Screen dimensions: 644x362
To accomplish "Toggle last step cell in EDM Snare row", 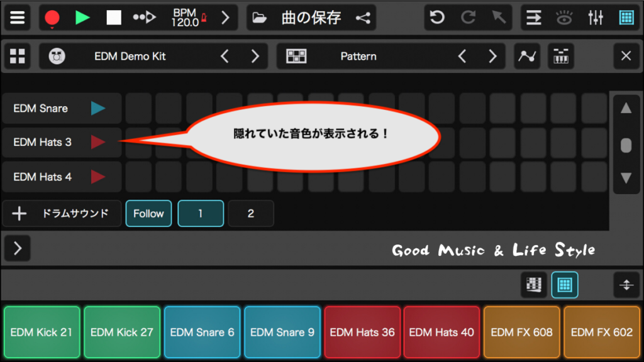I will (594, 108).
